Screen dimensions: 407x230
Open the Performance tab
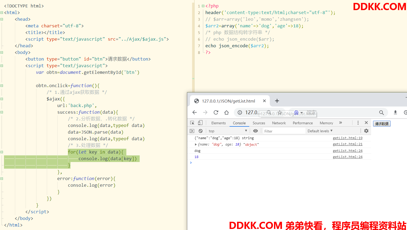click(303, 123)
